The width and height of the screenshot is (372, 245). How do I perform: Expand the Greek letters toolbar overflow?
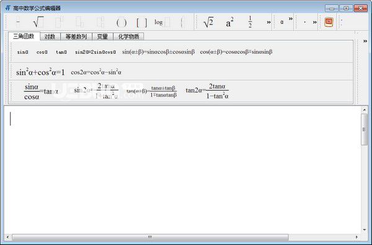(291, 19)
